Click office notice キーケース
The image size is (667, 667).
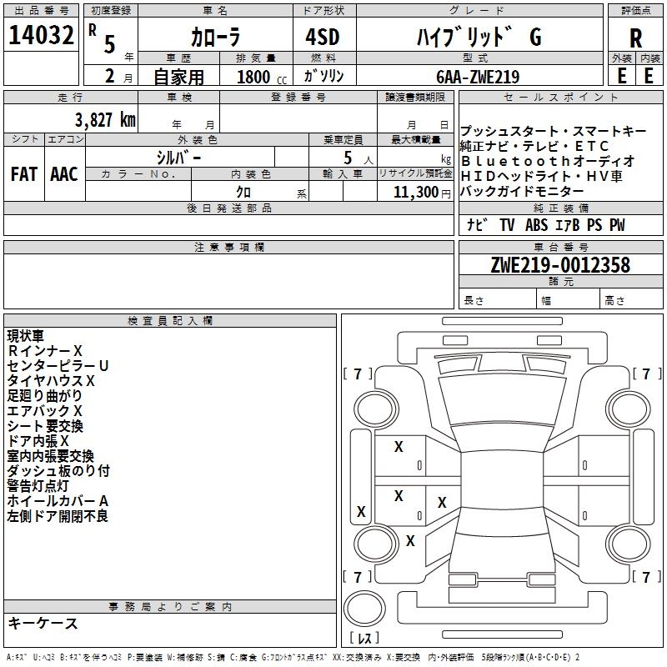(43, 624)
